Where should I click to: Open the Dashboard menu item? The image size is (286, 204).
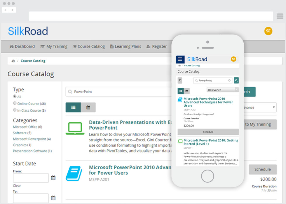22,46
